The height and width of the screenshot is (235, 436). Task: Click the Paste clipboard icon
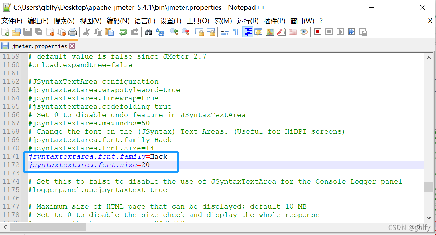pyautogui.click(x=109, y=32)
